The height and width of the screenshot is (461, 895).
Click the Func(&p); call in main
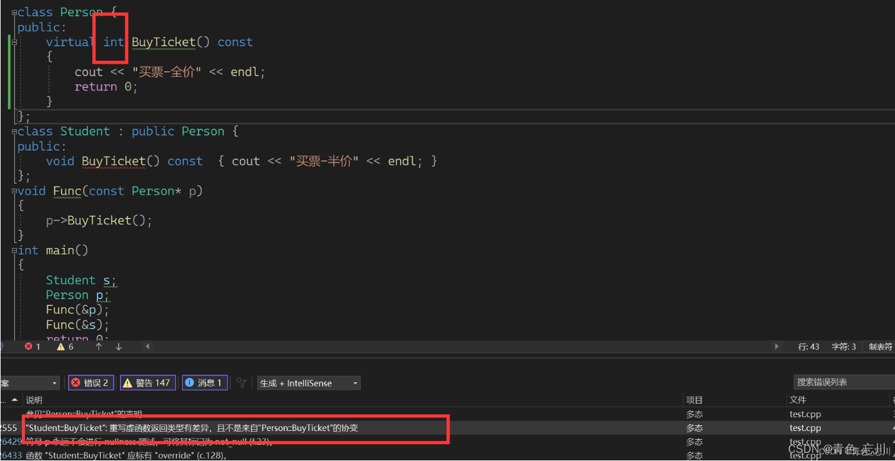(x=78, y=310)
